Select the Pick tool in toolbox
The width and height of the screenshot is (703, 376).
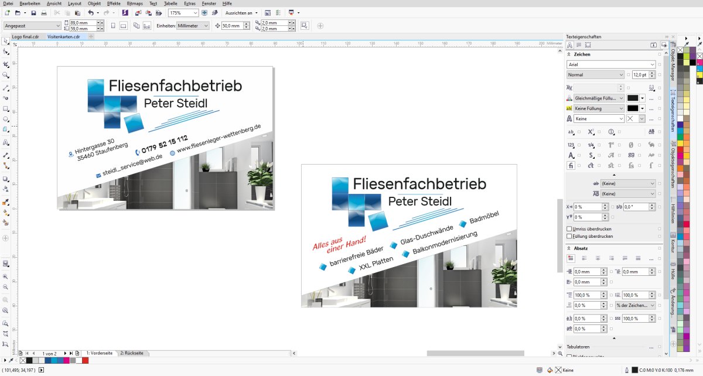[x=6, y=41]
